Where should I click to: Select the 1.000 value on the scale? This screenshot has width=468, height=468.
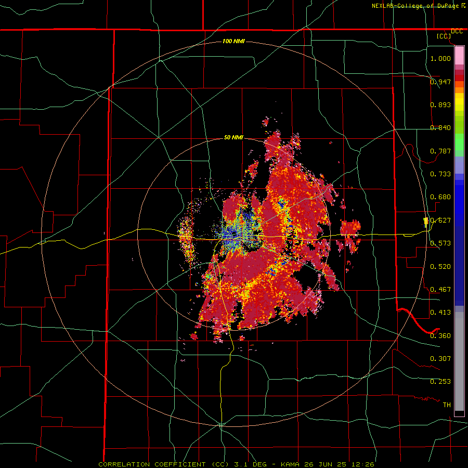(440, 58)
